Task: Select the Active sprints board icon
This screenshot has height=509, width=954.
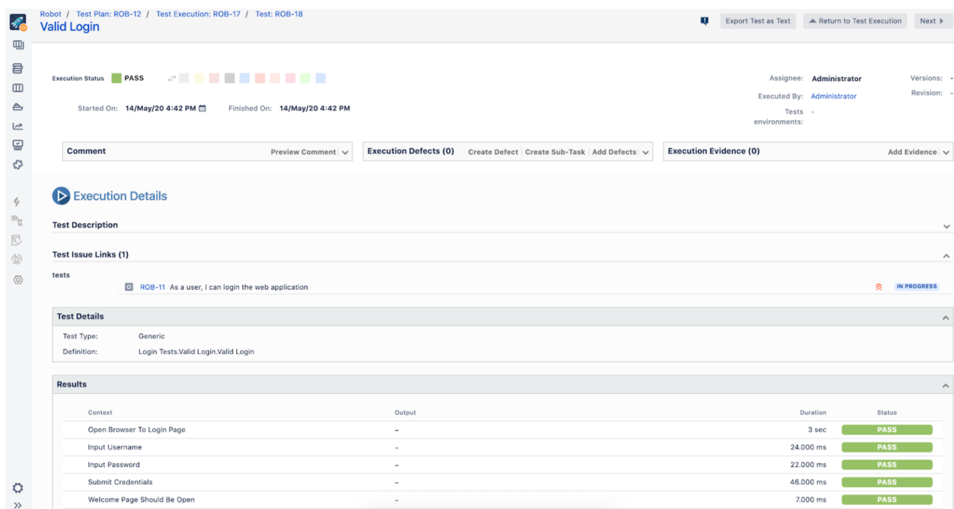Action: pyautogui.click(x=17, y=87)
